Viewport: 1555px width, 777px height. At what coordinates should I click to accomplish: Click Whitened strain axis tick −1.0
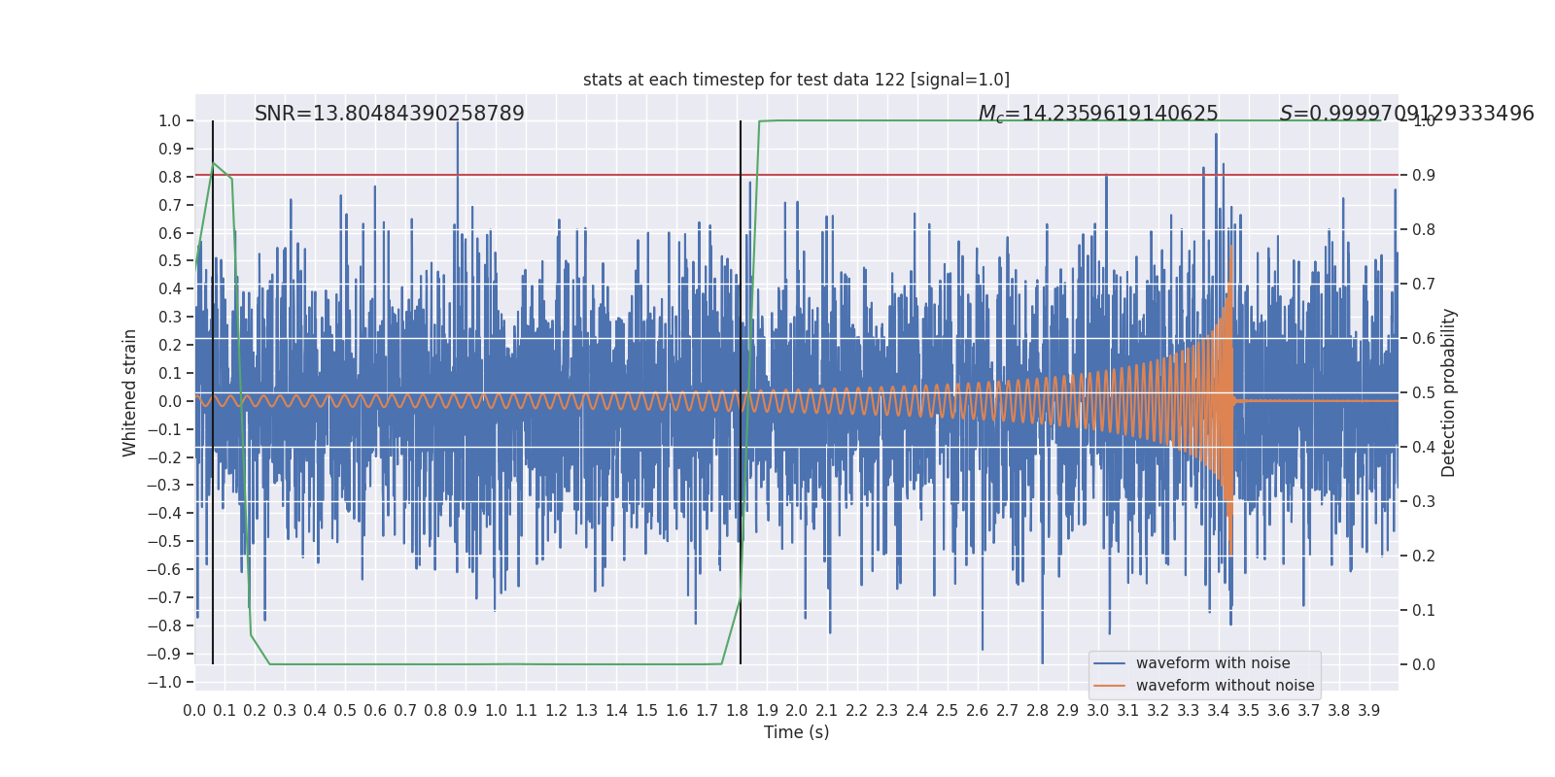point(164,683)
